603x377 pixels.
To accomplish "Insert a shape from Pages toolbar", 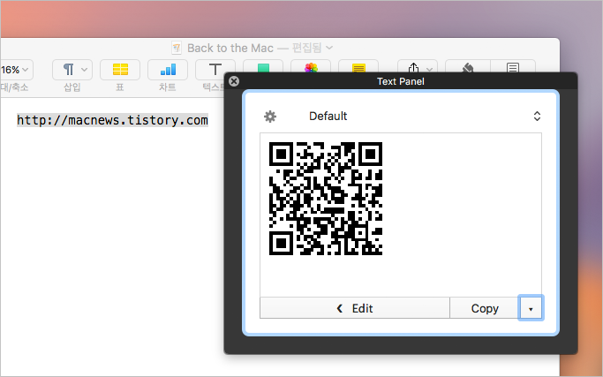I will coord(263,67).
